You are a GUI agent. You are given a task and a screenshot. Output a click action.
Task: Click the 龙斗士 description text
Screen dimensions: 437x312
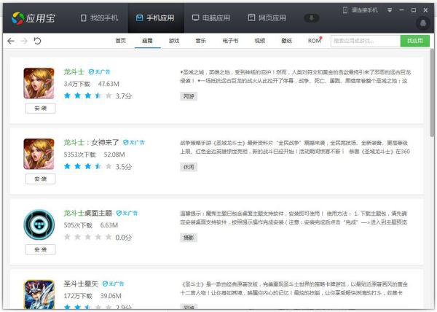pos(296,77)
